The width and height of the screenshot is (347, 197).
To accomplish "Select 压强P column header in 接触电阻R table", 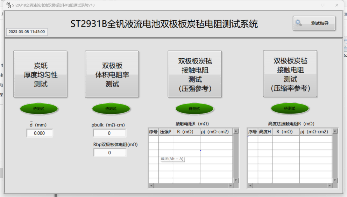I will click(165, 132).
